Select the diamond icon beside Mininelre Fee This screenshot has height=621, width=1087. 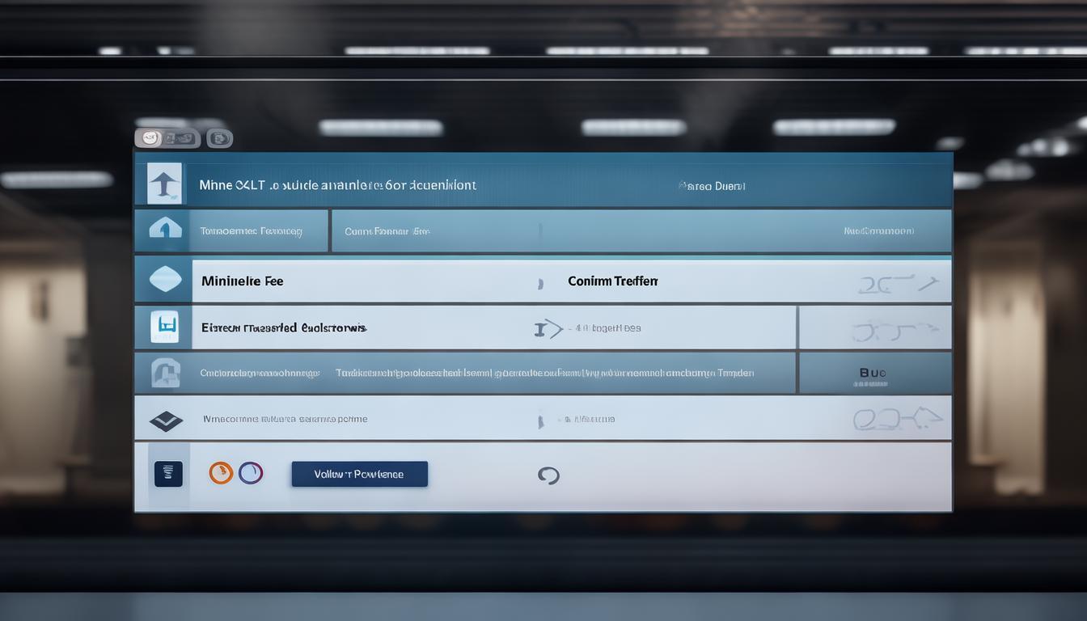(165, 280)
